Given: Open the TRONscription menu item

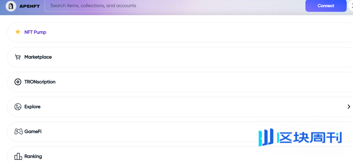Looking at the screenshot, I should 180,82.
